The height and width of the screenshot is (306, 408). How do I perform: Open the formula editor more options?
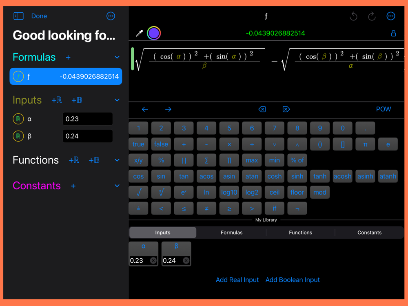(391, 16)
